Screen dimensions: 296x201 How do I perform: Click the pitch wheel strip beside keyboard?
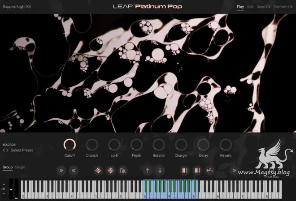pos(11,189)
